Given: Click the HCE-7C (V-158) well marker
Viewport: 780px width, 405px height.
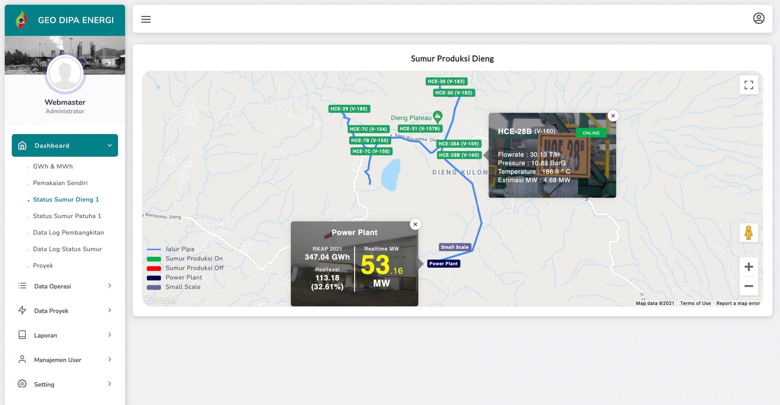Looking at the screenshot, I should [371, 151].
